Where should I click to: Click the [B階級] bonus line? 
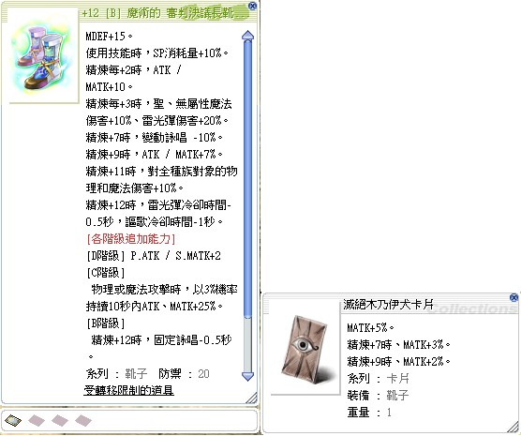pyautogui.click(x=105, y=323)
